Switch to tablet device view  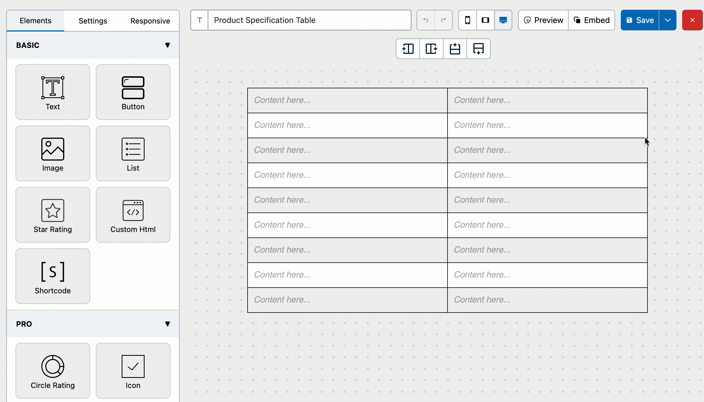(x=485, y=20)
